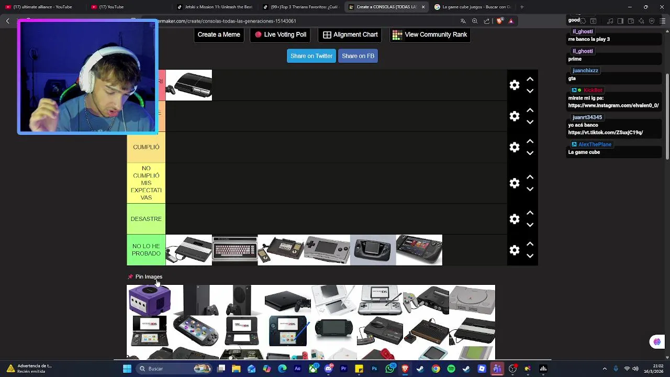Move the DESASTRE row down

pos(530,225)
